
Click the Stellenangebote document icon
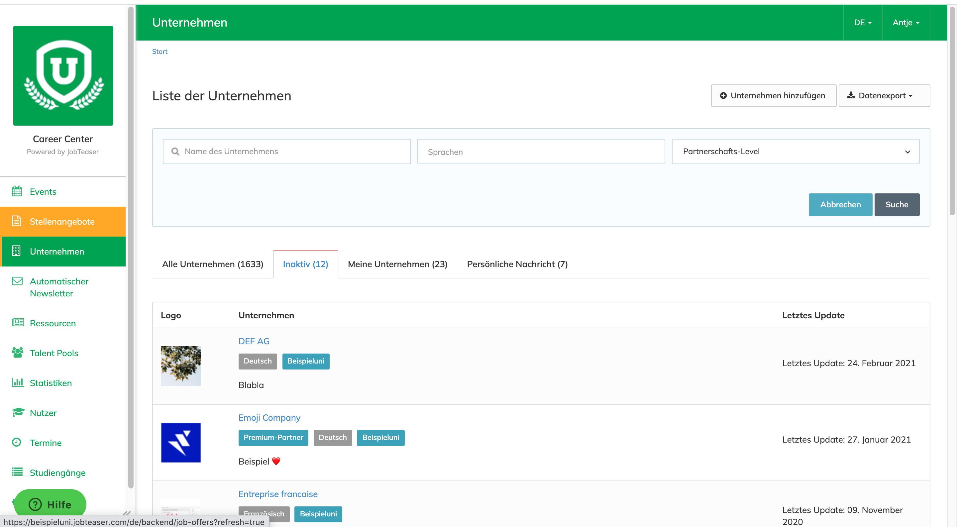pos(17,221)
